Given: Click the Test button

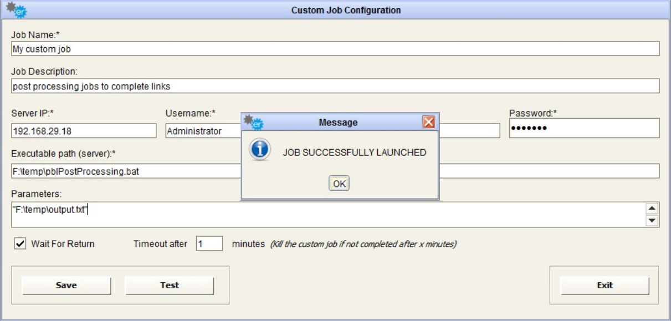Looking at the screenshot, I should (170, 286).
